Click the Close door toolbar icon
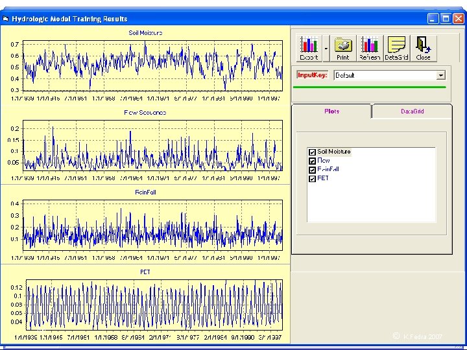 tap(423, 47)
